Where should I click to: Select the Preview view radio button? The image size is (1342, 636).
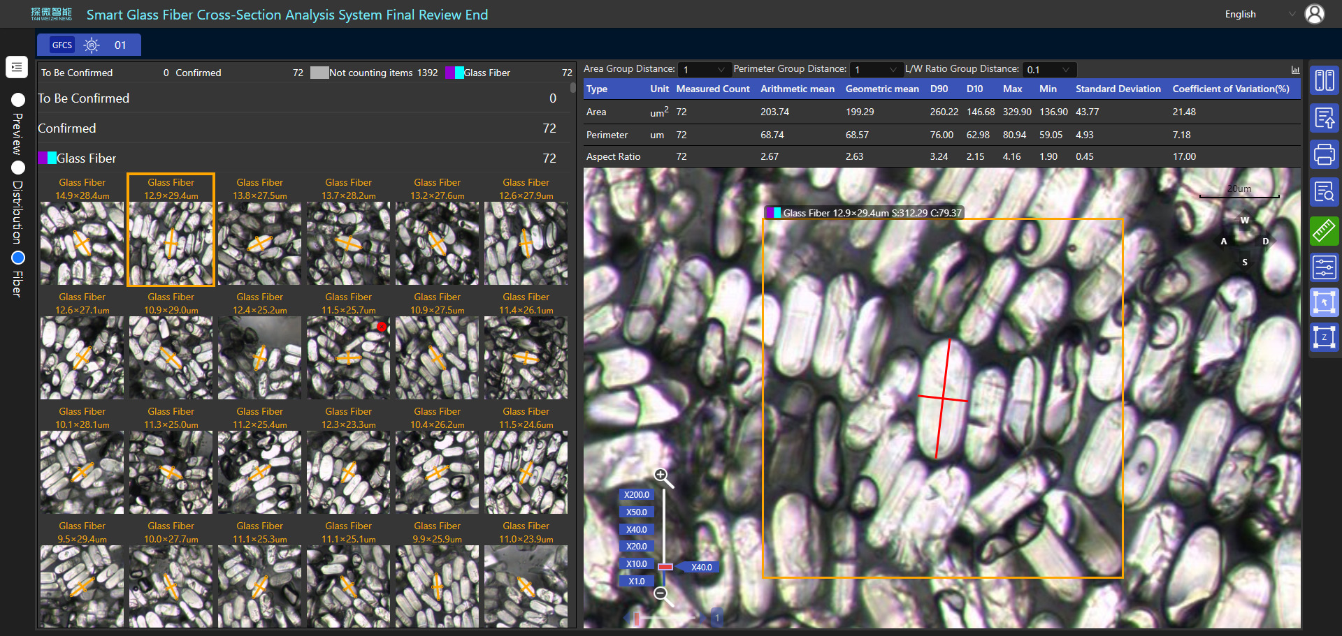(x=17, y=100)
